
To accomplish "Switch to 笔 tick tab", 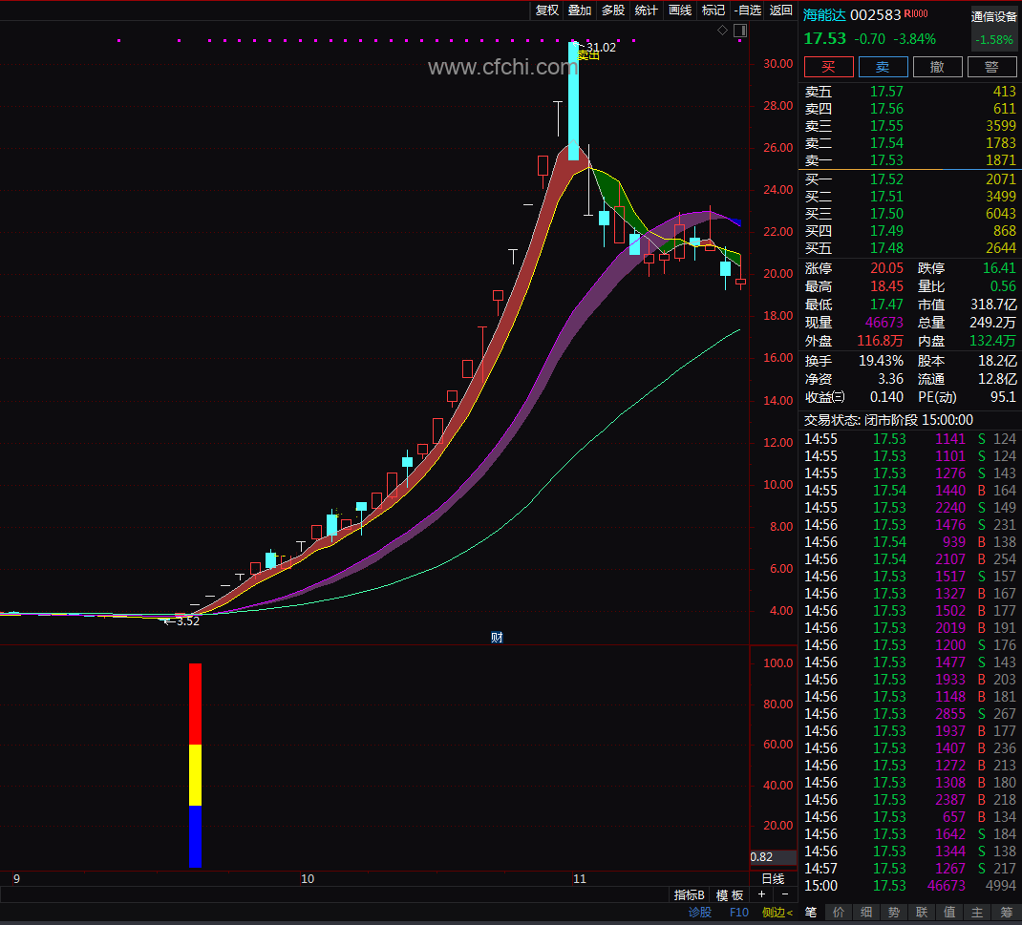I will tap(811, 912).
